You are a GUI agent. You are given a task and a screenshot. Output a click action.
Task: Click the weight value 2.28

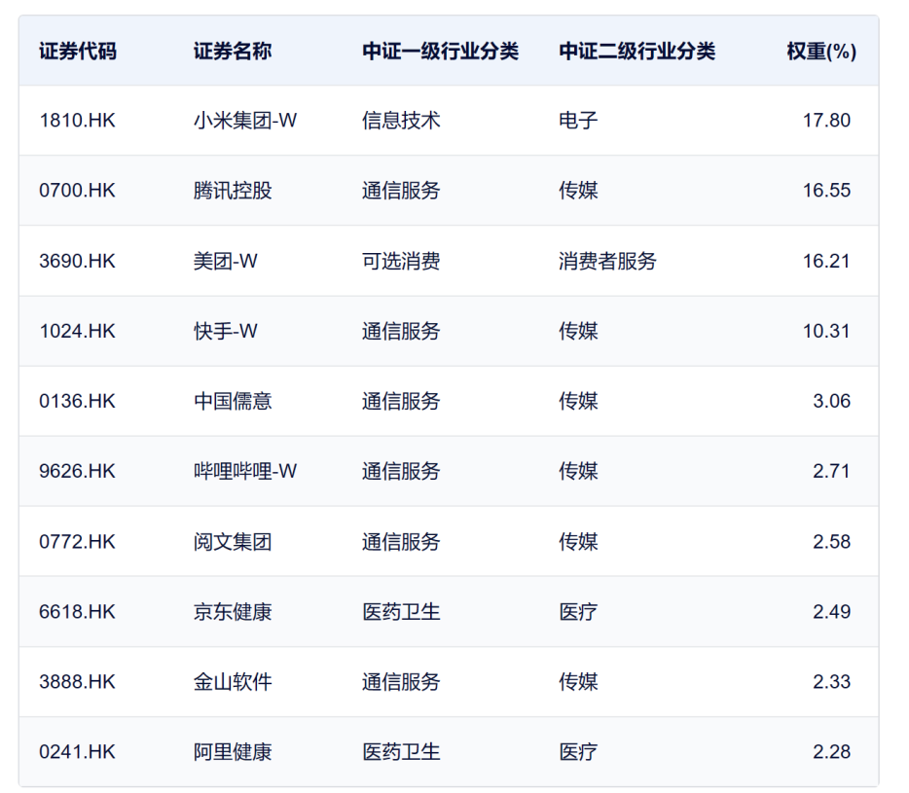[831, 752]
